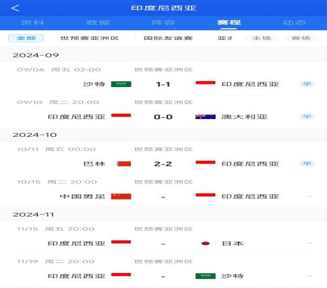The image size is (327, 288).
Task: Click Australia flag in 09/10 match
Action: coord(205,117)
